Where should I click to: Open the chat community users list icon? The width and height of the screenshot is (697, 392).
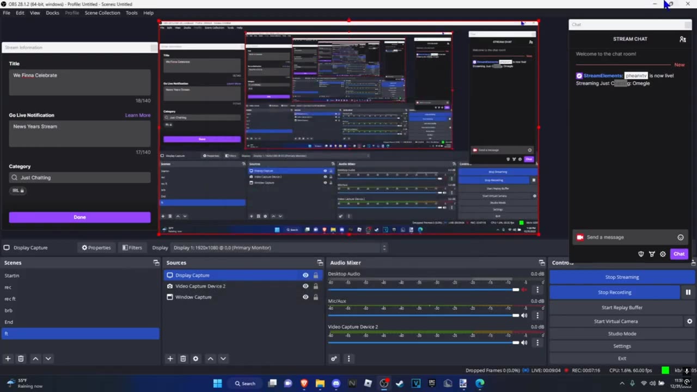[683, 39]
